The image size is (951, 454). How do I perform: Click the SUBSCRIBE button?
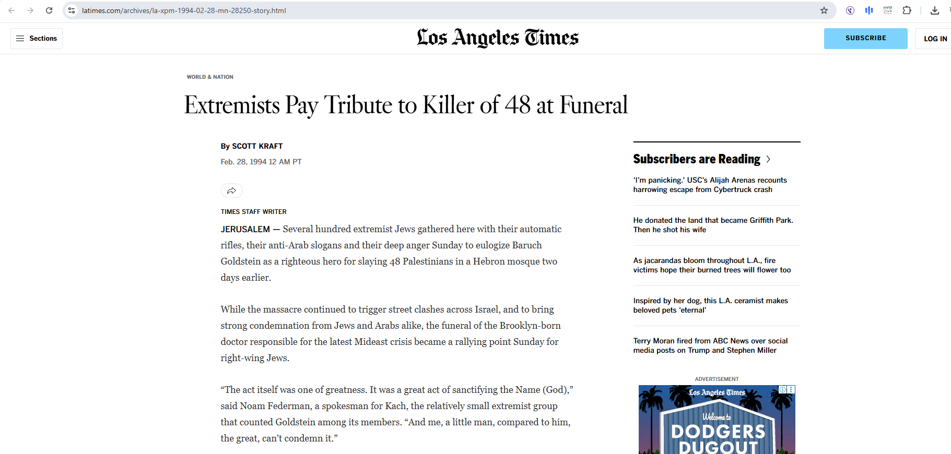866,39
